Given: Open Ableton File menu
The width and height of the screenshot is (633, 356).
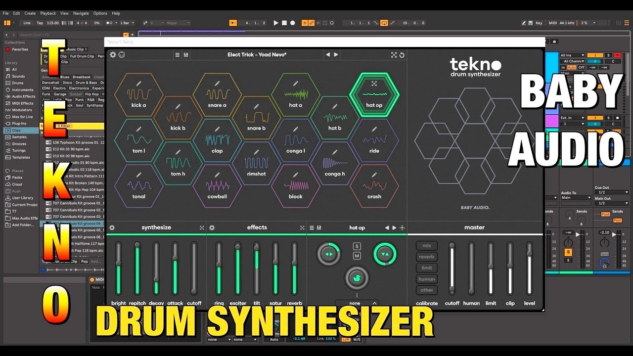Looking at the screenshot, I should coord(6,13).
